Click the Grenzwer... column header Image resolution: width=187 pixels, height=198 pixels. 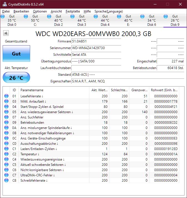[139, 90]
